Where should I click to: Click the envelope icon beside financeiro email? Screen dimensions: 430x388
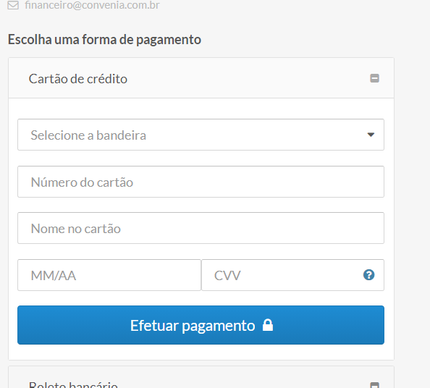13,5
